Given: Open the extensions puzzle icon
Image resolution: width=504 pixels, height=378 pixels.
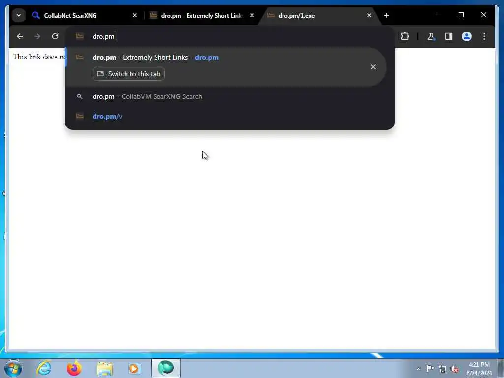Looking at the screenshot, I should click(405, 36).
